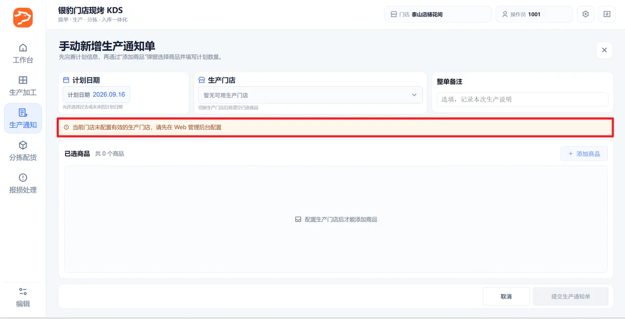Click the heading 手动新增生产通知单
The width and height of the screenshot is (625, 319).
(x=107, y=46)
